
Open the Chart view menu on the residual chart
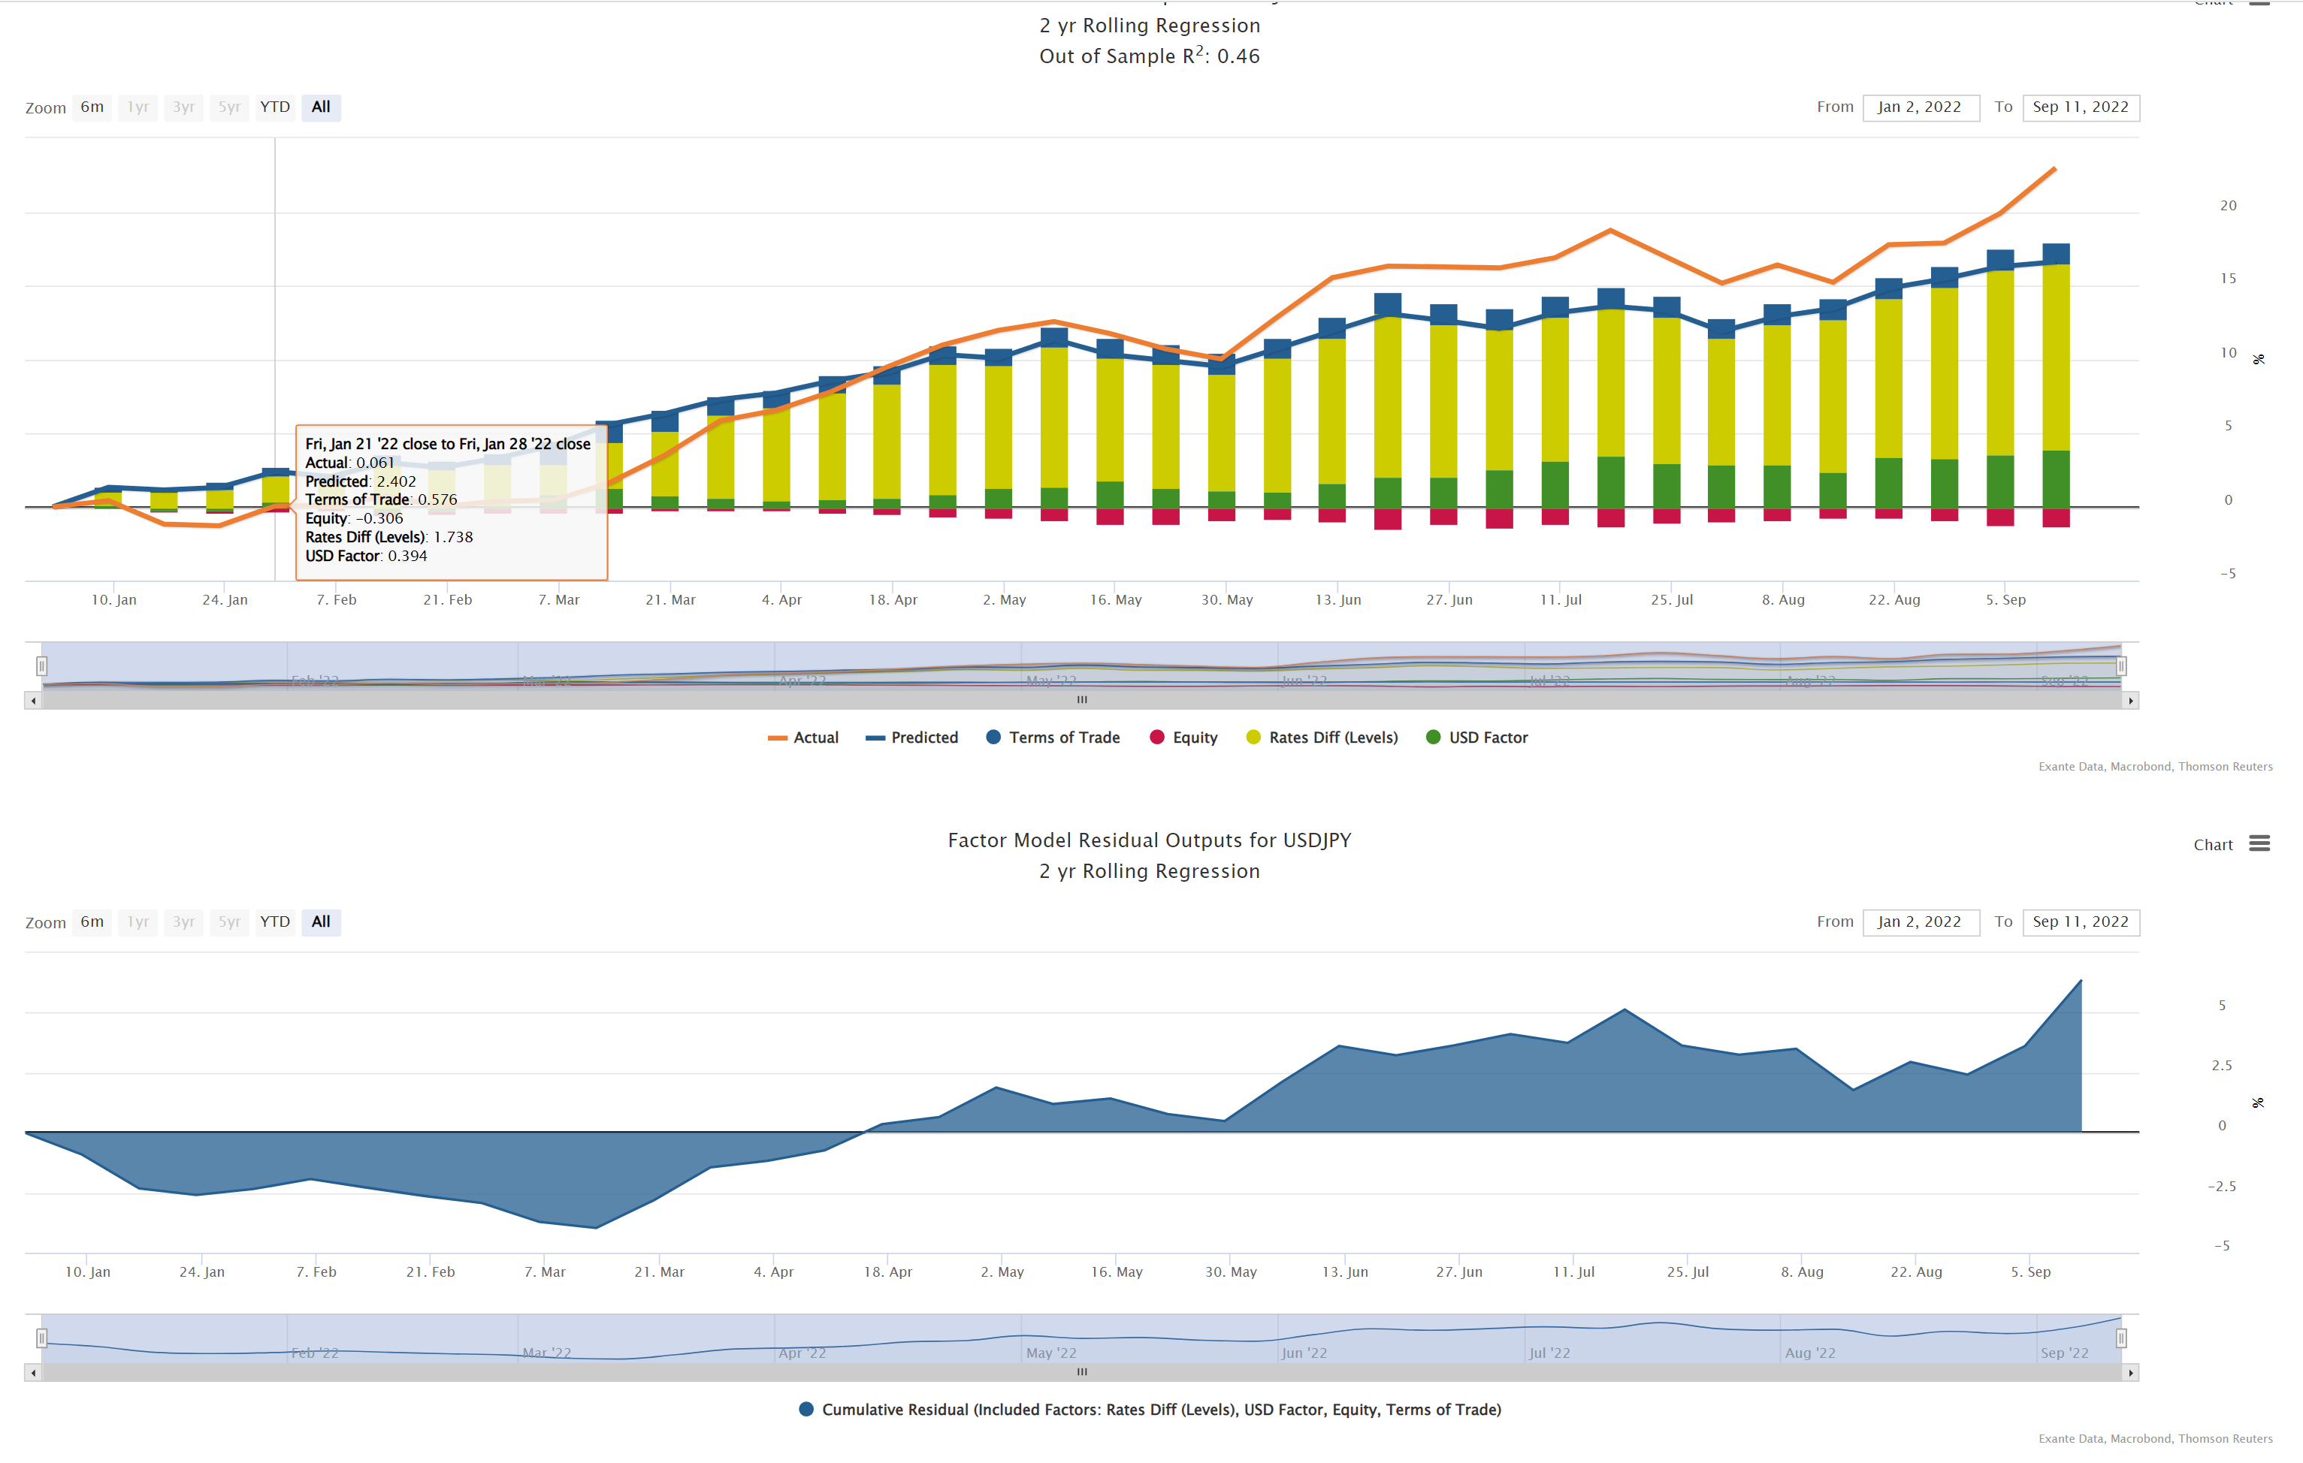coord(2213,843)
